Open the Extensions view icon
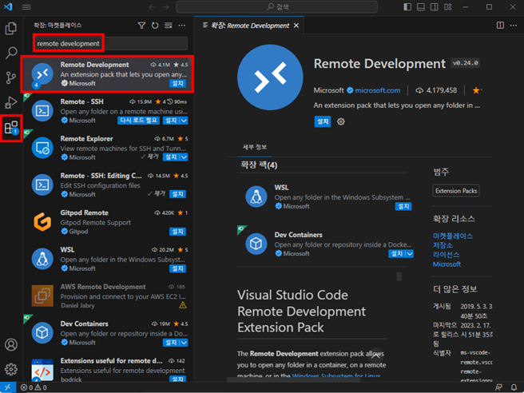This screenshot has width=524, height=393. (11, 128)
